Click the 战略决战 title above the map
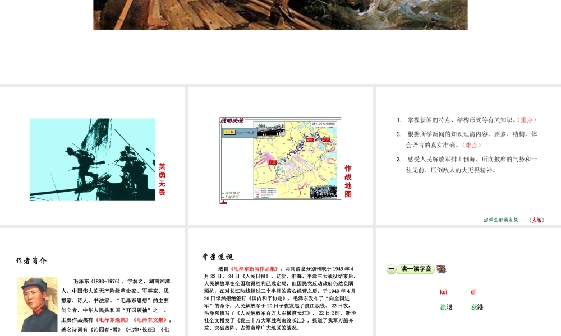The image size is (561, 336). pos(232,121)
